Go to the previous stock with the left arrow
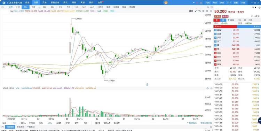The height and width of the screenshot is (131, 261). point(253,8)
